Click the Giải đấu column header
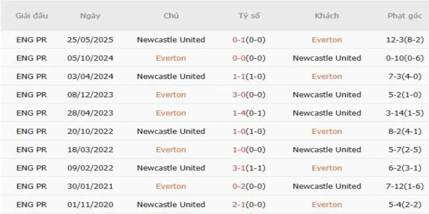Viewport: 429px width, 214px height. click(x=32, y=16)
